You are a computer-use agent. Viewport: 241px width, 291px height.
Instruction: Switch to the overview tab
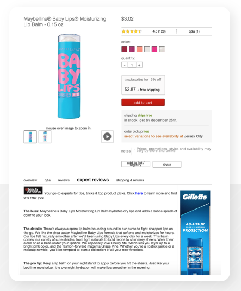click(x=30, y=180)
